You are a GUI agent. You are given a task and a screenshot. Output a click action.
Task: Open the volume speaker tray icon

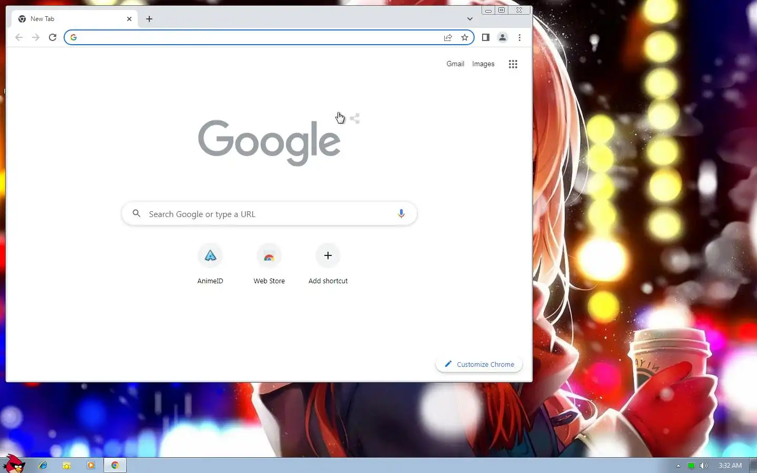click(x=704, y=466)
